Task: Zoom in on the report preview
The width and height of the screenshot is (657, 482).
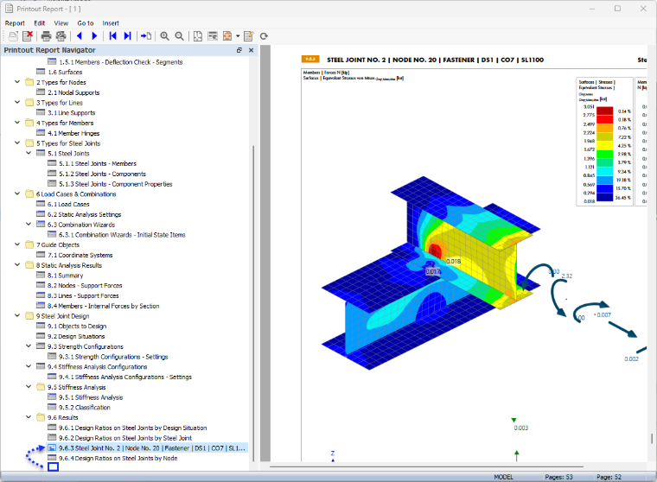Action: 164,36
